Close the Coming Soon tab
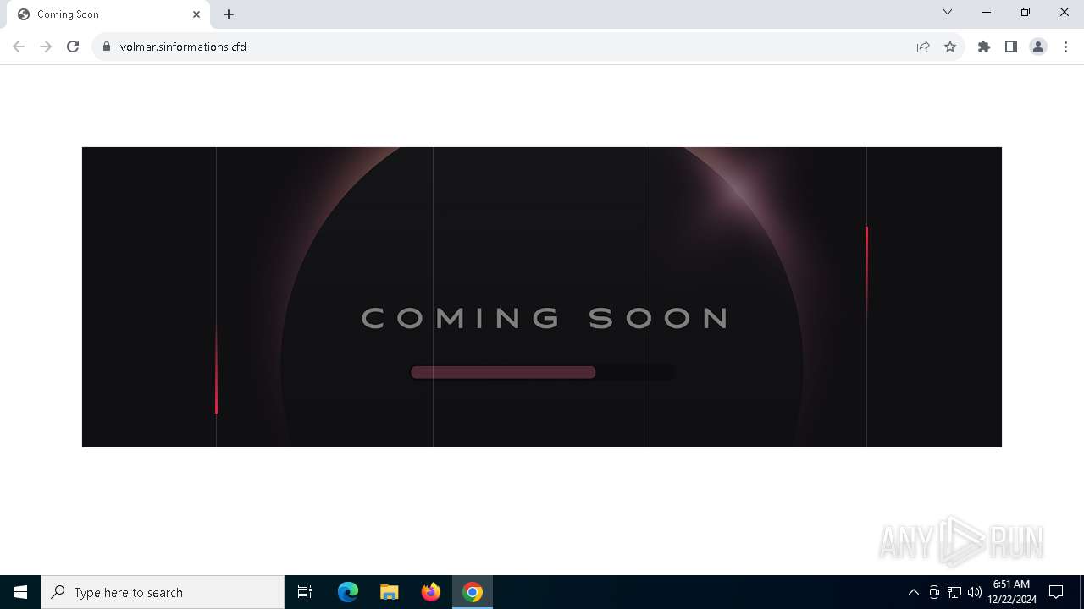Image resolution: width=1084 pixels, height=609 pixels. point(196,14)
